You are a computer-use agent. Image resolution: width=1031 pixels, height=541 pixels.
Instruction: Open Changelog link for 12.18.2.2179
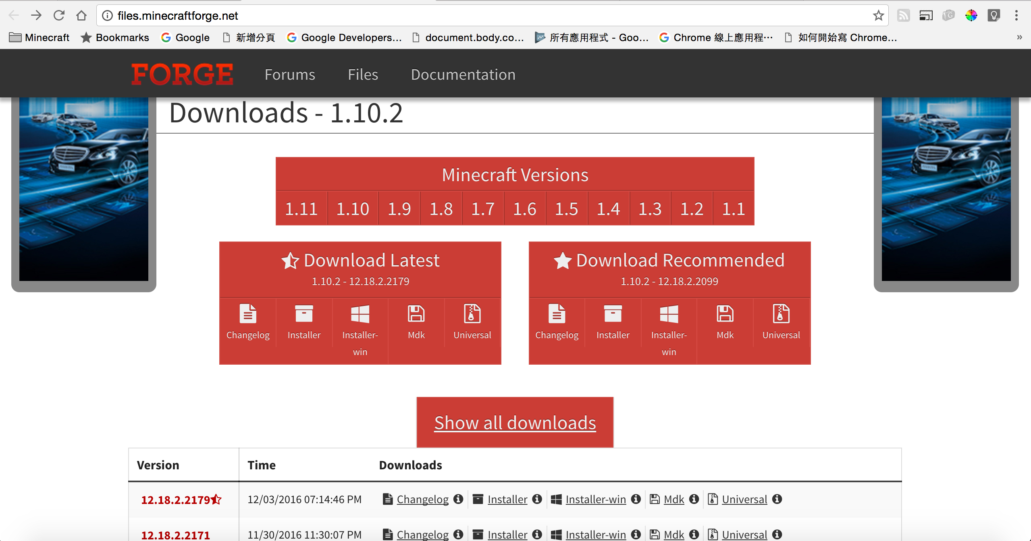(x=422, y=499)
